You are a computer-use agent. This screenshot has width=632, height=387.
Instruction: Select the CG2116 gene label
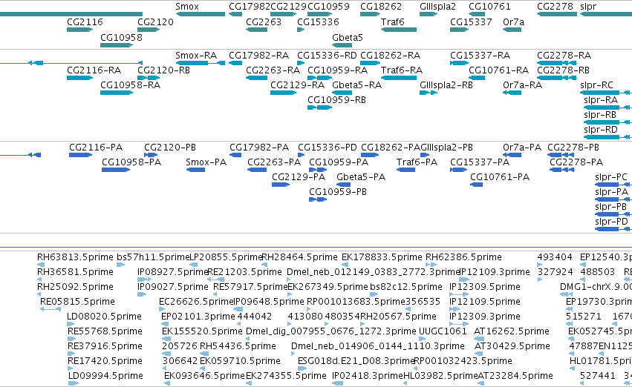[85, 22]
